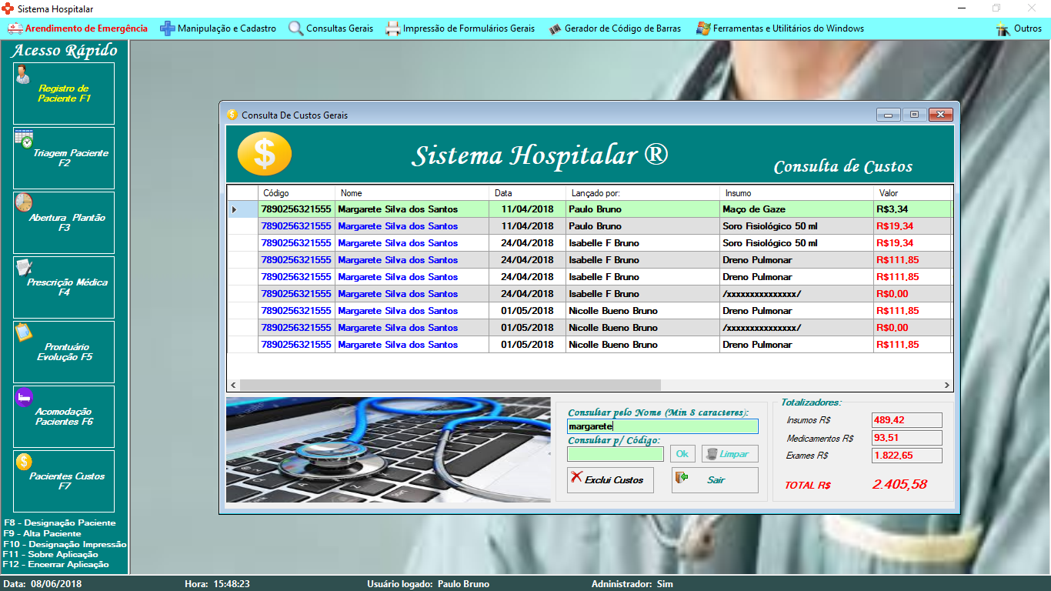
Task: Open Manipulação e Cadastro menu
Action: click(x=218, y=28)
